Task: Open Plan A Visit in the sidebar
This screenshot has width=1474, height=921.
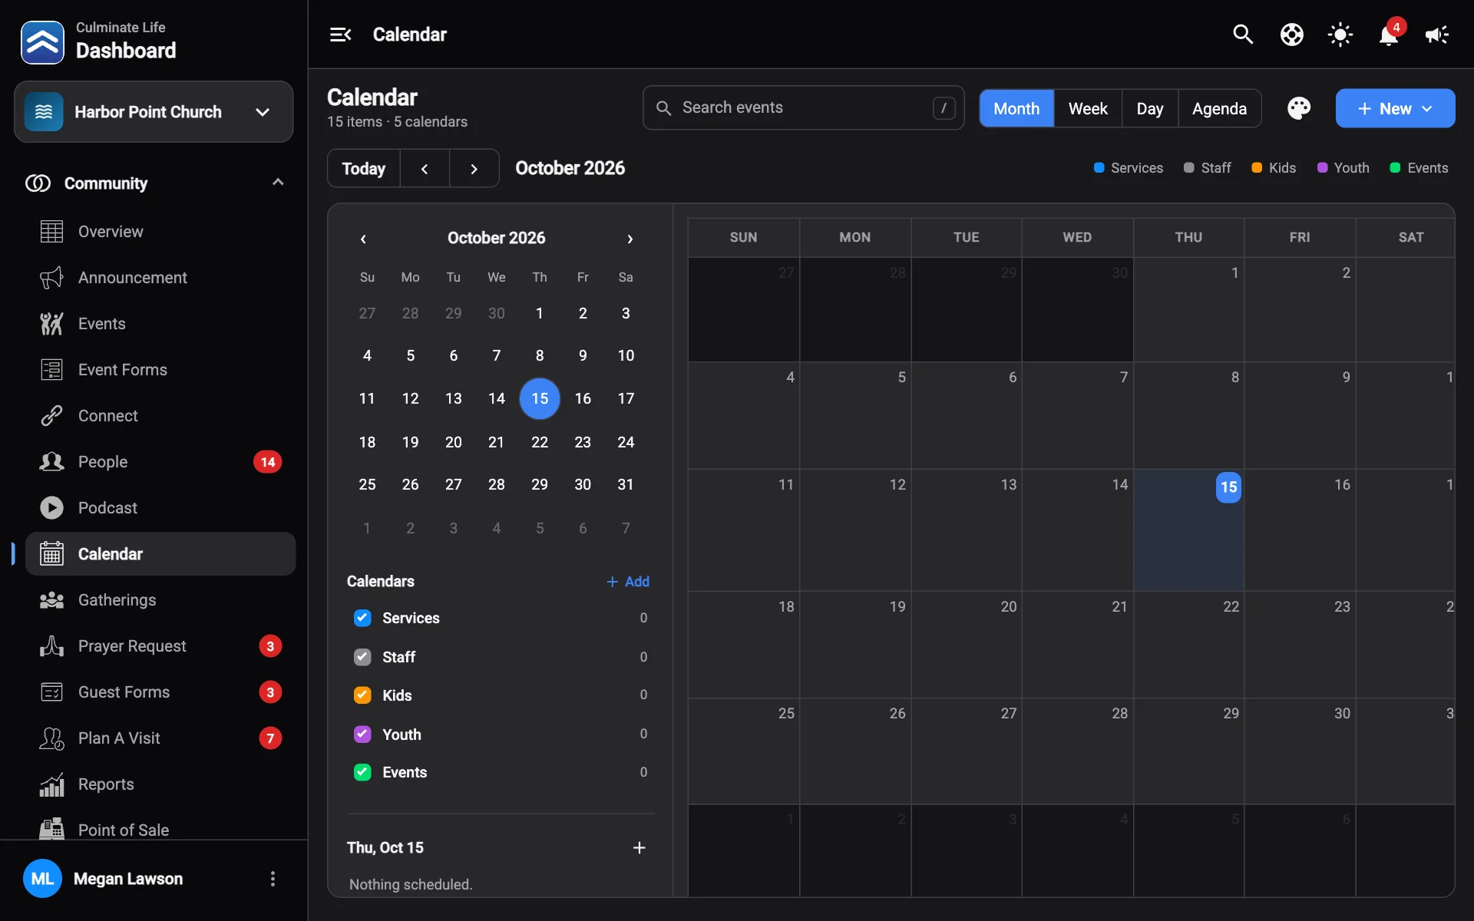Action: (160, 738)
